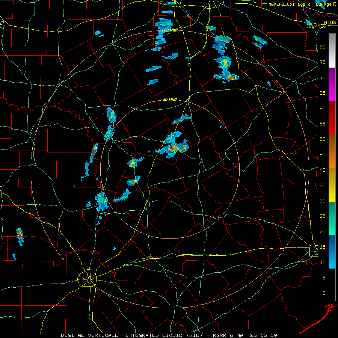The height and width of the screenshot is (338, 338).
Task: Click the 65 value on color scale
Action: point(323,93)
